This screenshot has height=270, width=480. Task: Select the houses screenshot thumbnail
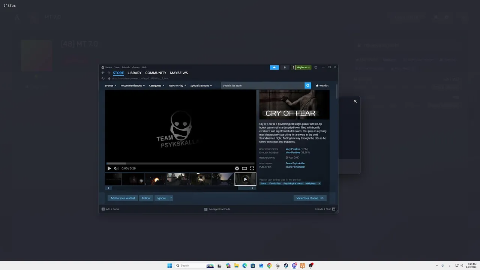[178, 179]
